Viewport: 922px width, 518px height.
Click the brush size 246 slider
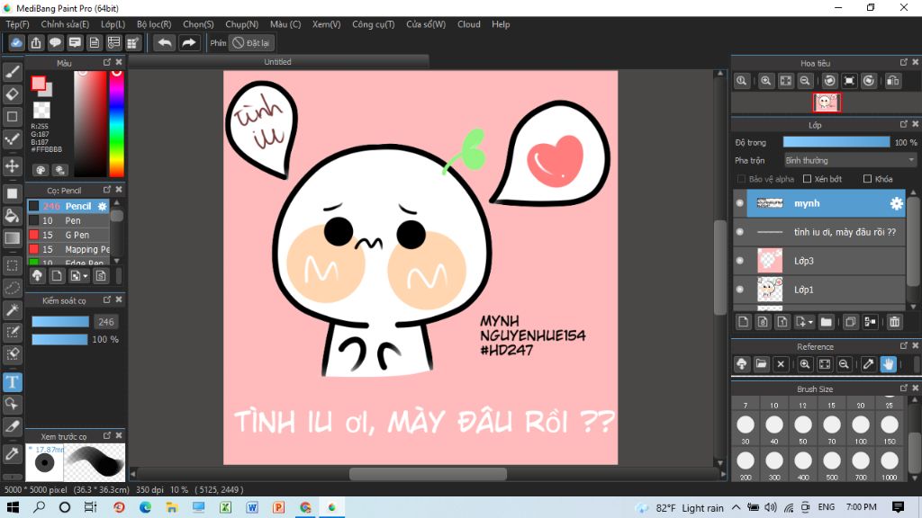[60, 322]
